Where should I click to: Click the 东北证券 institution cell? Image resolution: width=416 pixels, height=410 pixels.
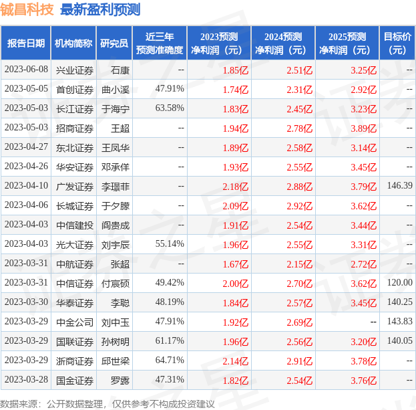pos(75,148)
